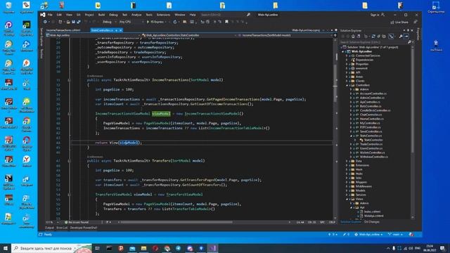This screenshot has height=253, width=450.
Task: Expand the Dependencies node
Action: pyautogui.click(x=347, y=60)
